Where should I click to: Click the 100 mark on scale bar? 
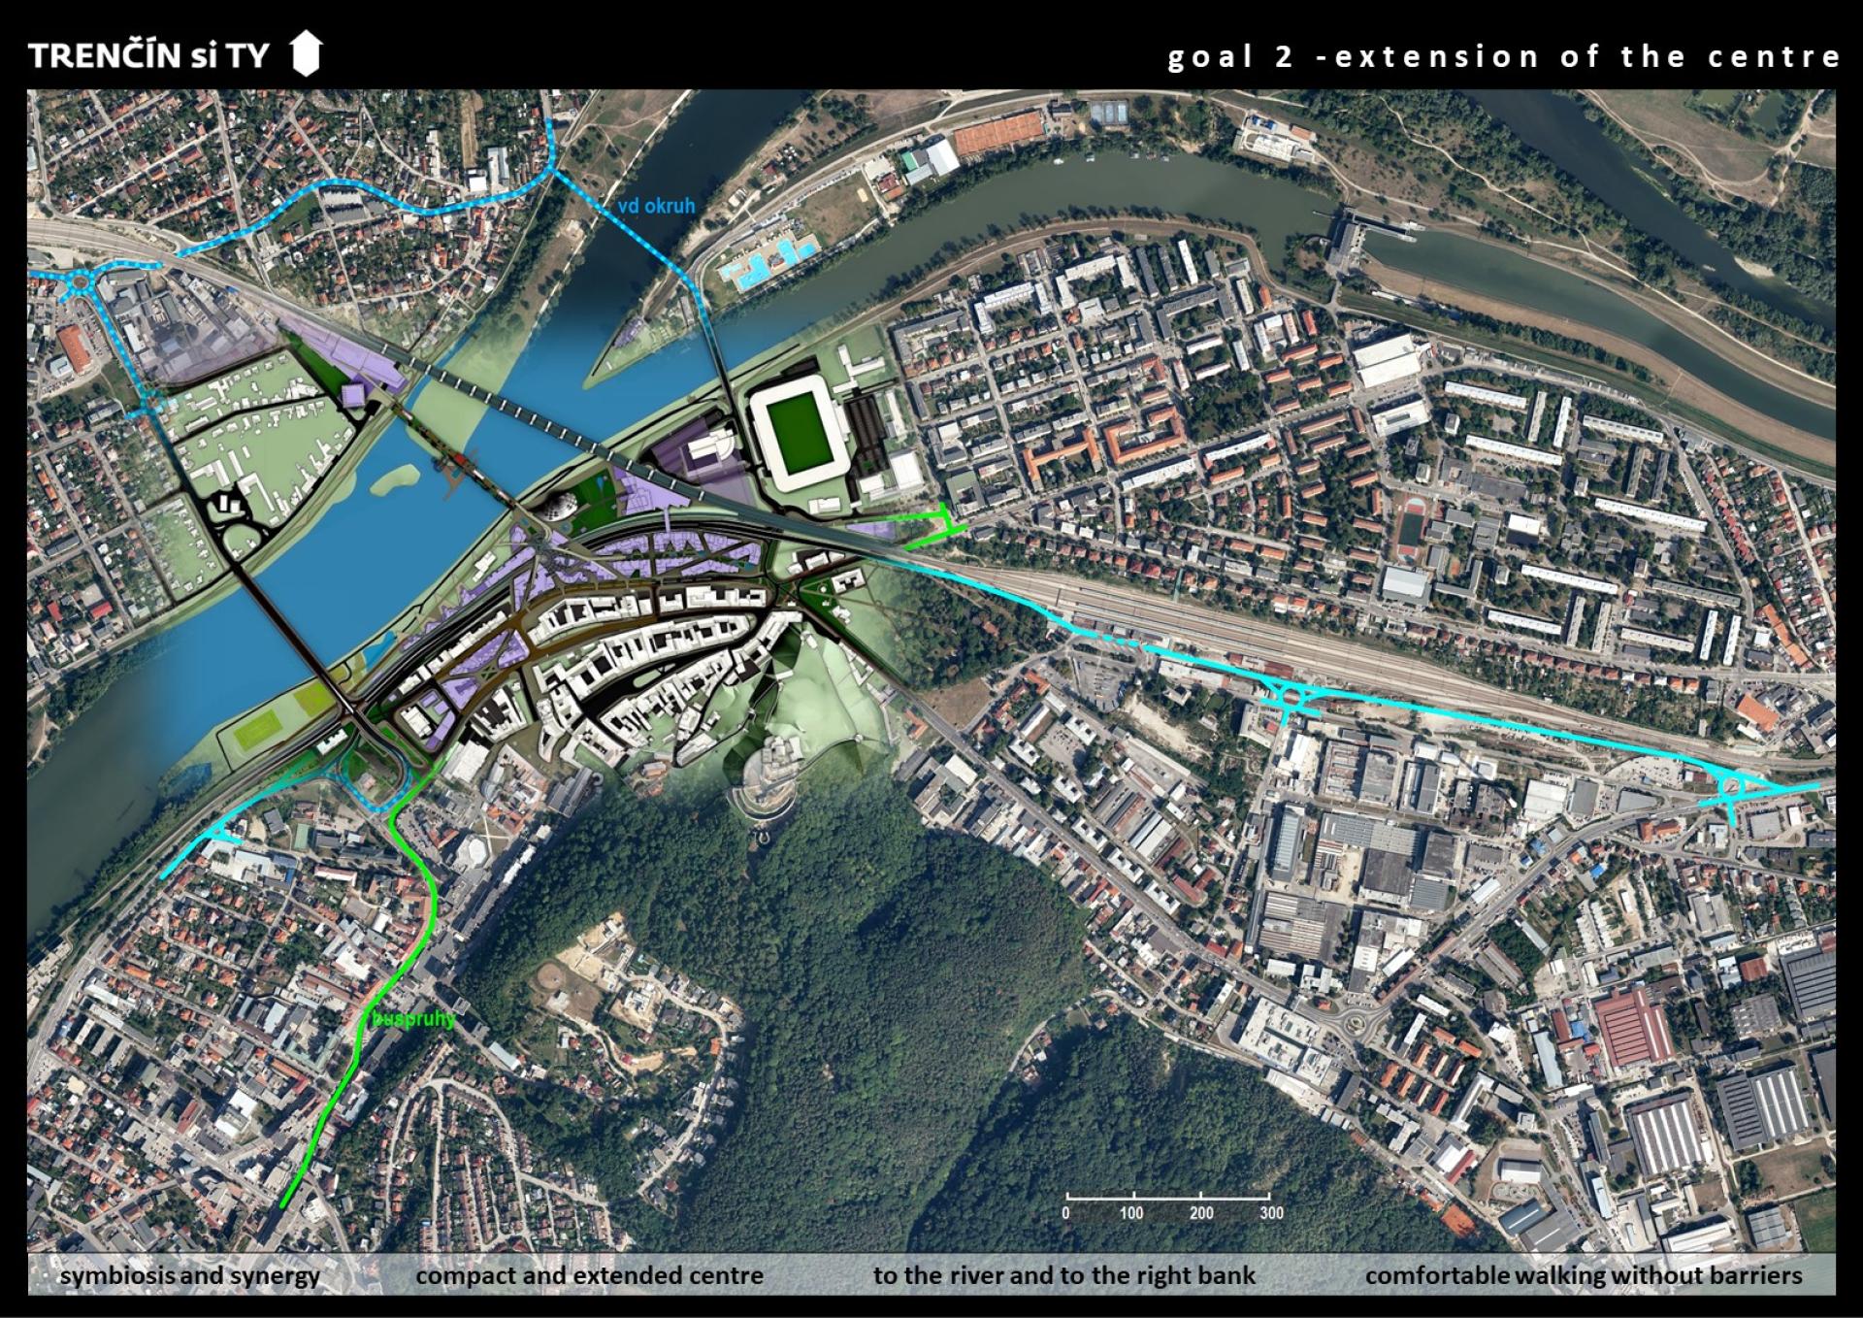[x=1131, y=1212]
